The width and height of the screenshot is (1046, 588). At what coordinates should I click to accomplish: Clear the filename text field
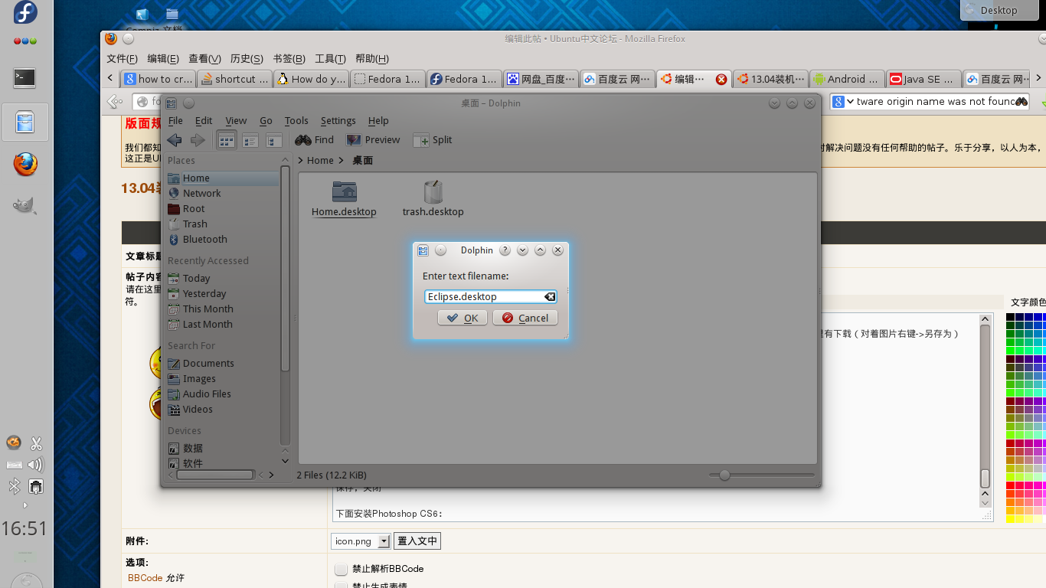click(x=550, y=297)
